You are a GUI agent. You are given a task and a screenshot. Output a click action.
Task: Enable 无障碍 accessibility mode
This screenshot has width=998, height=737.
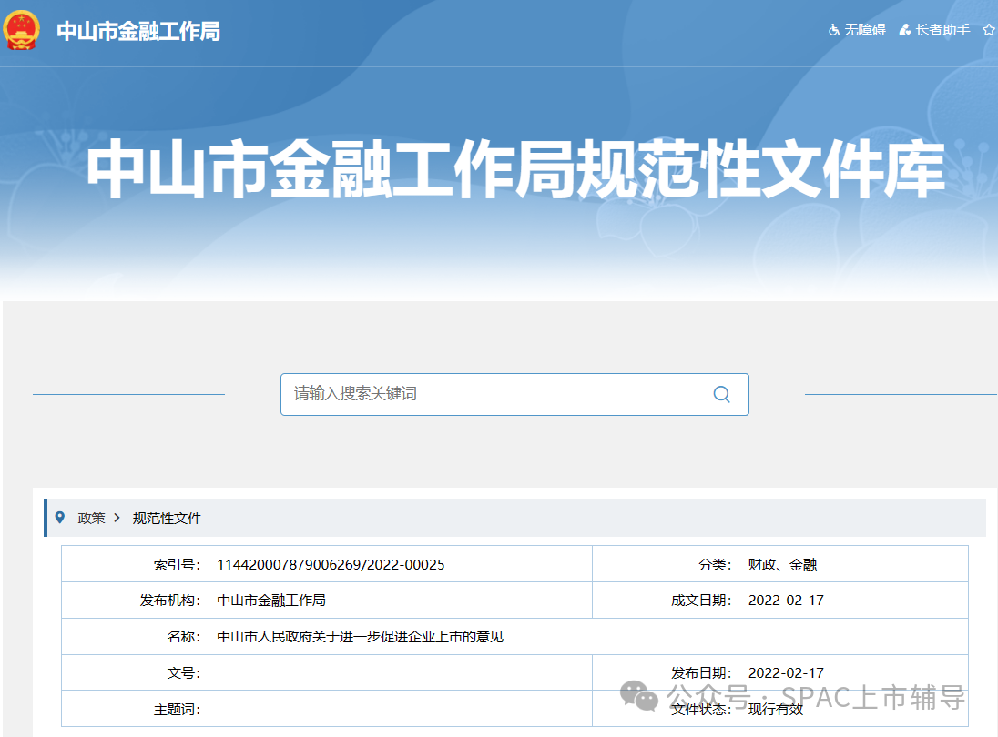[x=864, y=30]
